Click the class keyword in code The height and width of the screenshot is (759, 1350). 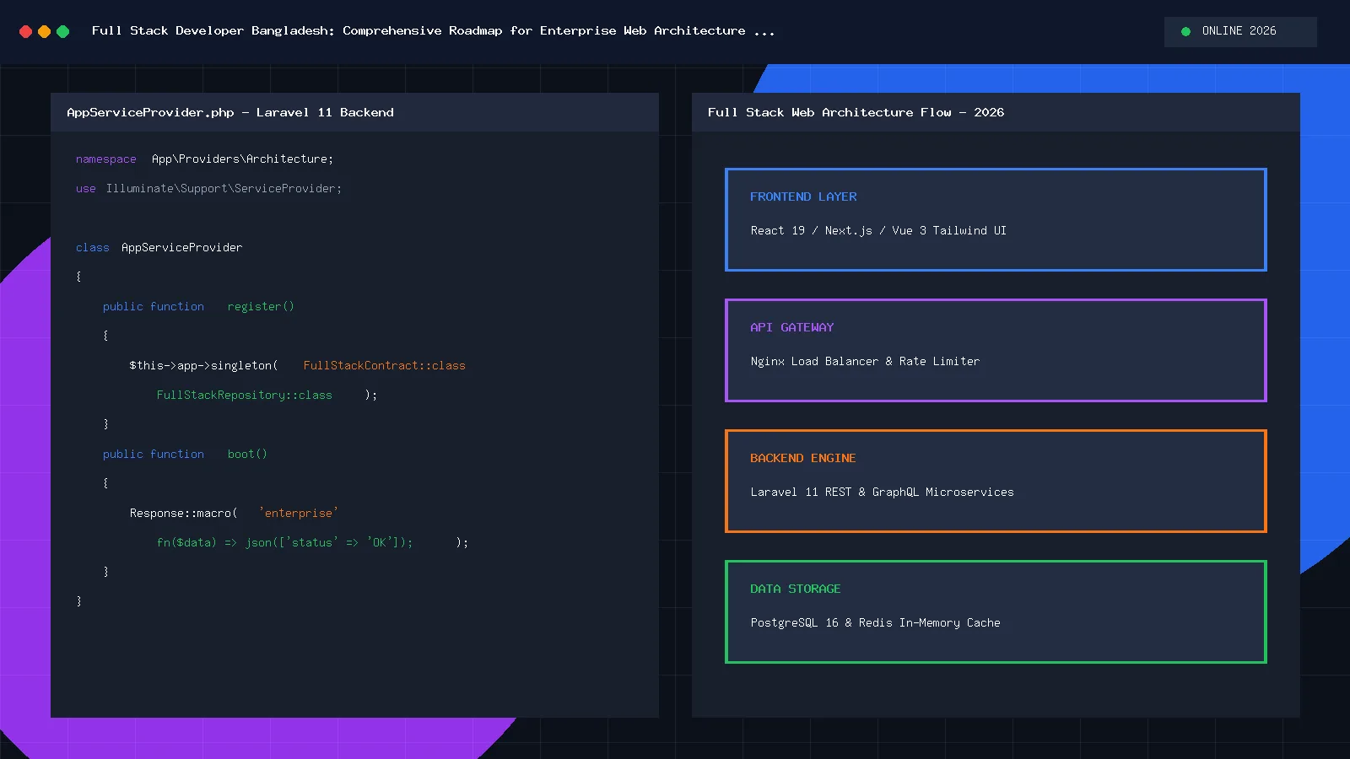pyautogui.click(x=92, y=247)
